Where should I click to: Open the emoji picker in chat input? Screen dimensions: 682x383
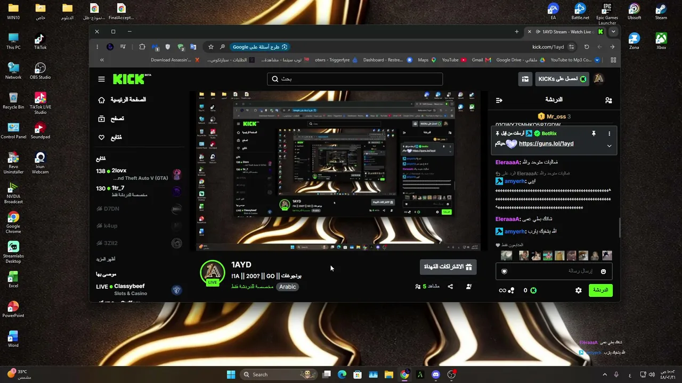tap(603, 272)
